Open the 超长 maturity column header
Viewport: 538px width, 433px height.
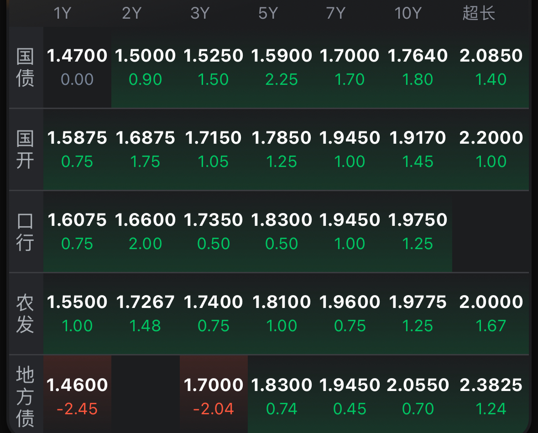point(479,13)
